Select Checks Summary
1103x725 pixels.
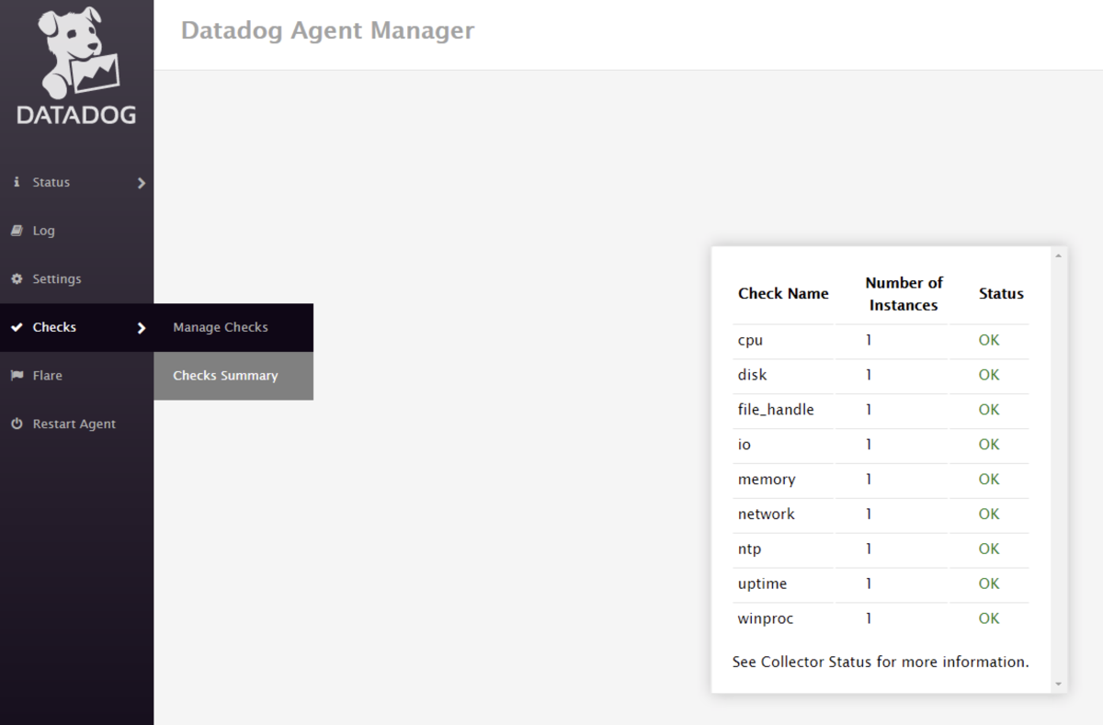(x=225, y=375)
